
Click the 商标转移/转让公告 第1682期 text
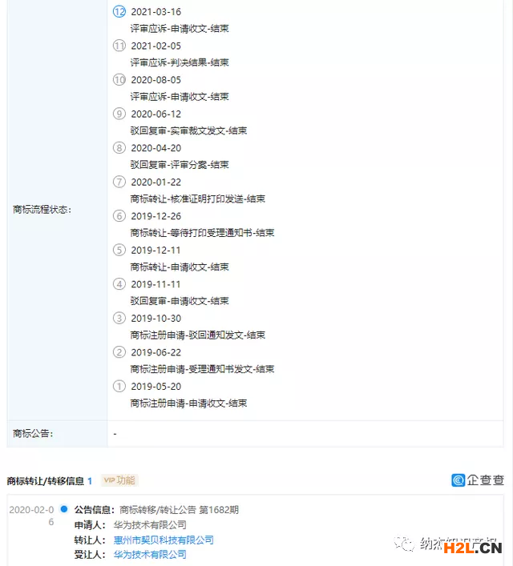click(x=179, y=509)
